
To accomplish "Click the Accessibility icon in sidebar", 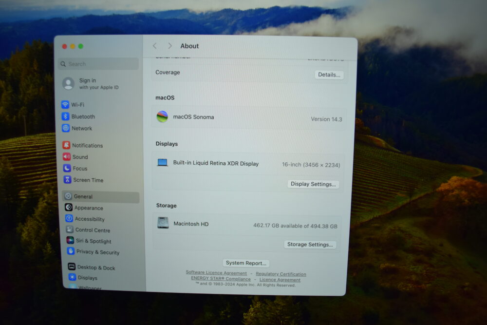I will coord(69,218).
